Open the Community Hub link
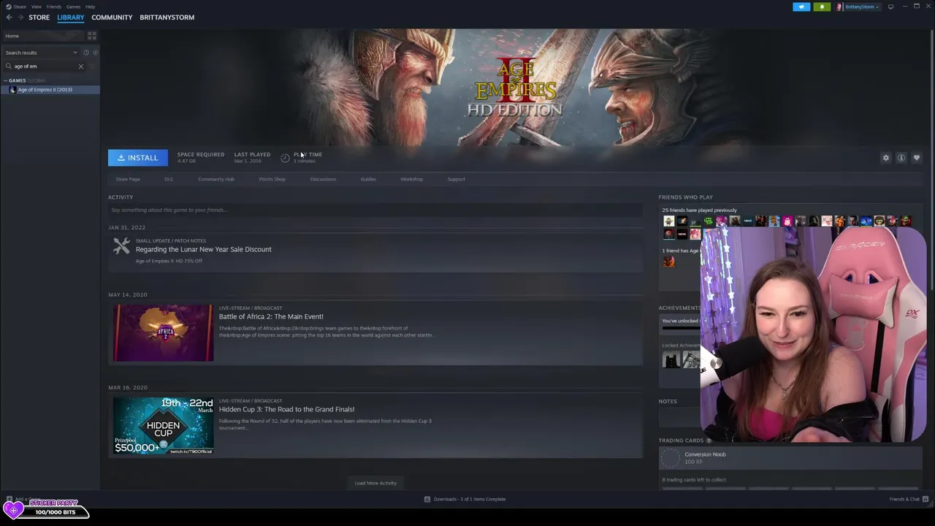Viewport: 935px width, 526px height. pos(215,179)
